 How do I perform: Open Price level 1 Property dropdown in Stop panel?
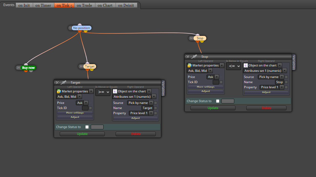pos(282,87)
